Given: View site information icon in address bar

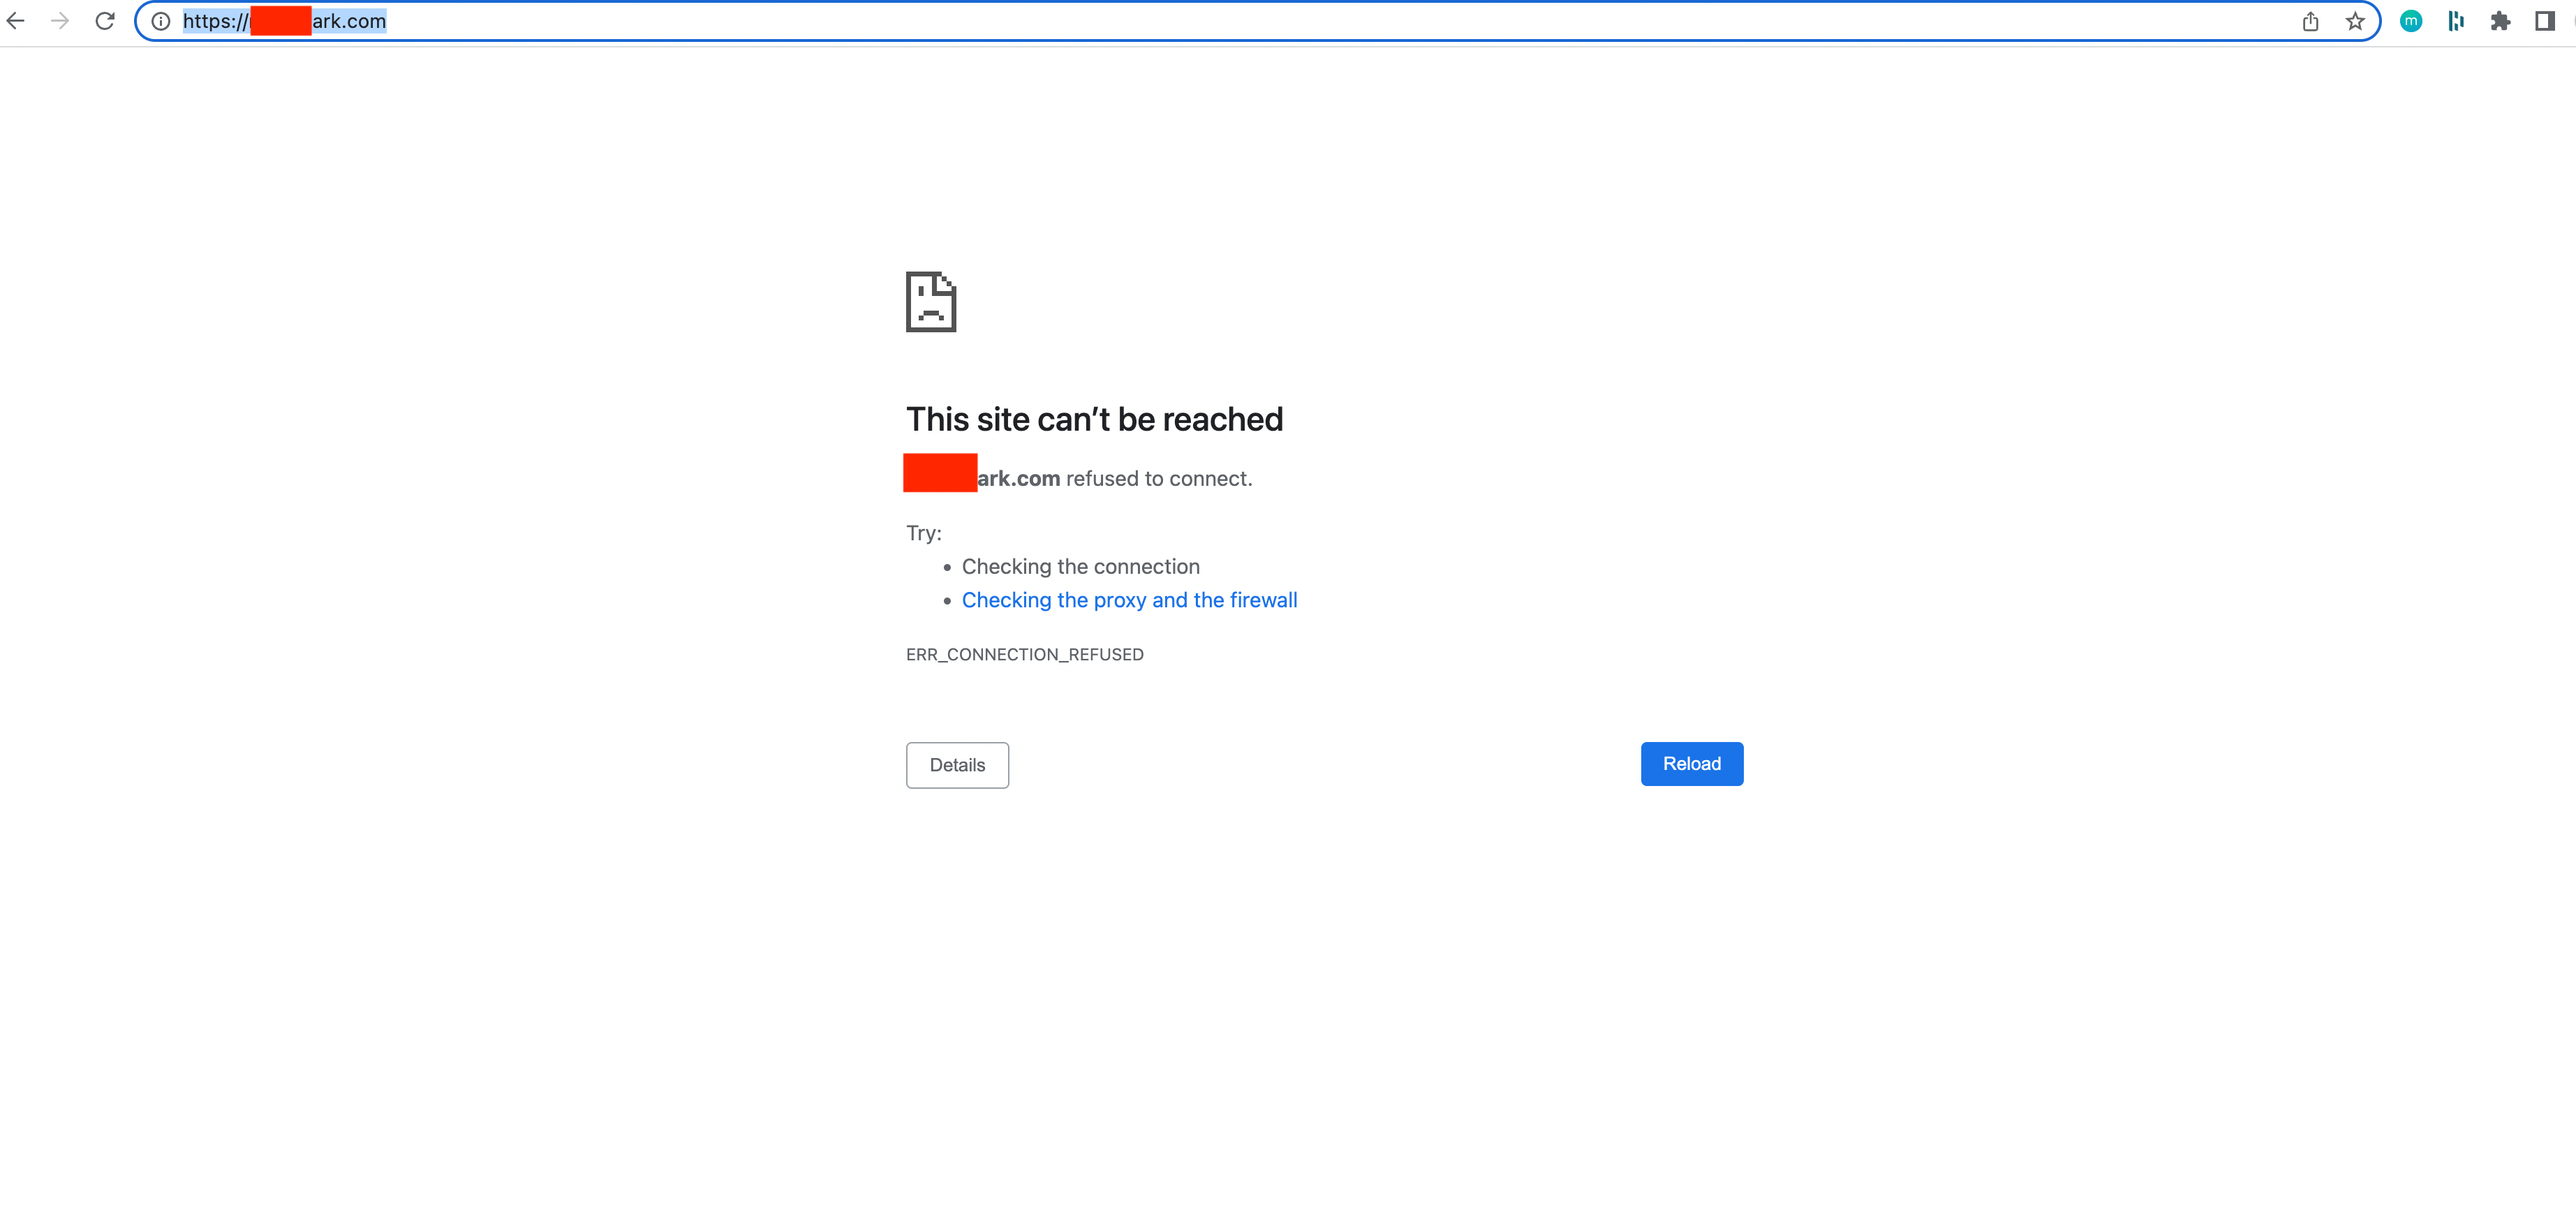Looking at the screenshot, I should tap(161, 21).
